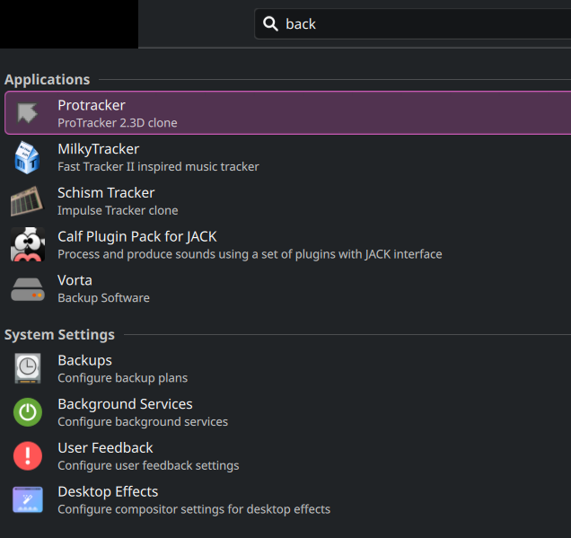Open "Configure background services" settings module
Image resolution: width=571 pixels, height=538 pixels.
click(143, 421)
